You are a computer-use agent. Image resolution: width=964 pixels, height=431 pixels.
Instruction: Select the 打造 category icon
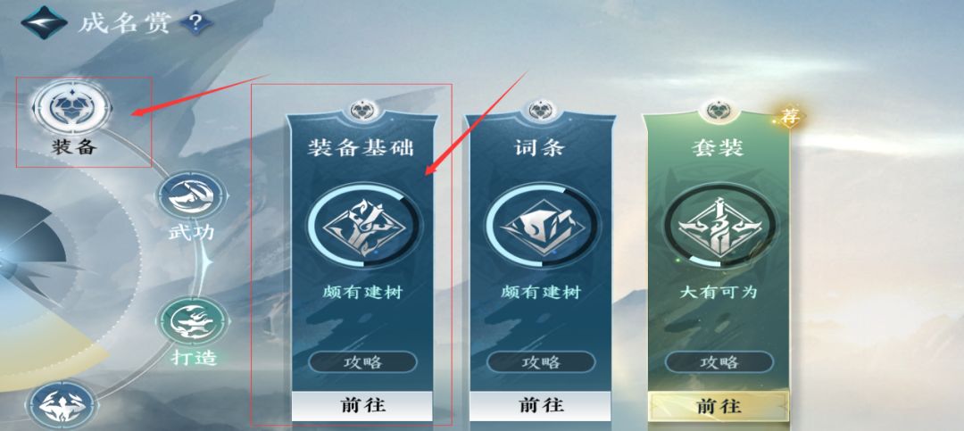pyautogui.click(x=194, y=321)
